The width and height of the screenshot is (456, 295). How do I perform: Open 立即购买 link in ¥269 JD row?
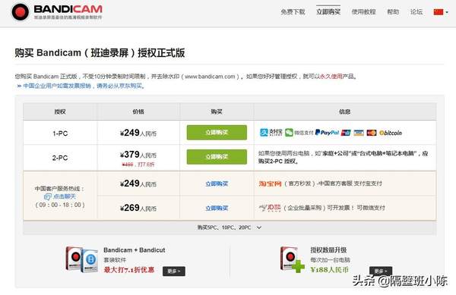point(217,208)
